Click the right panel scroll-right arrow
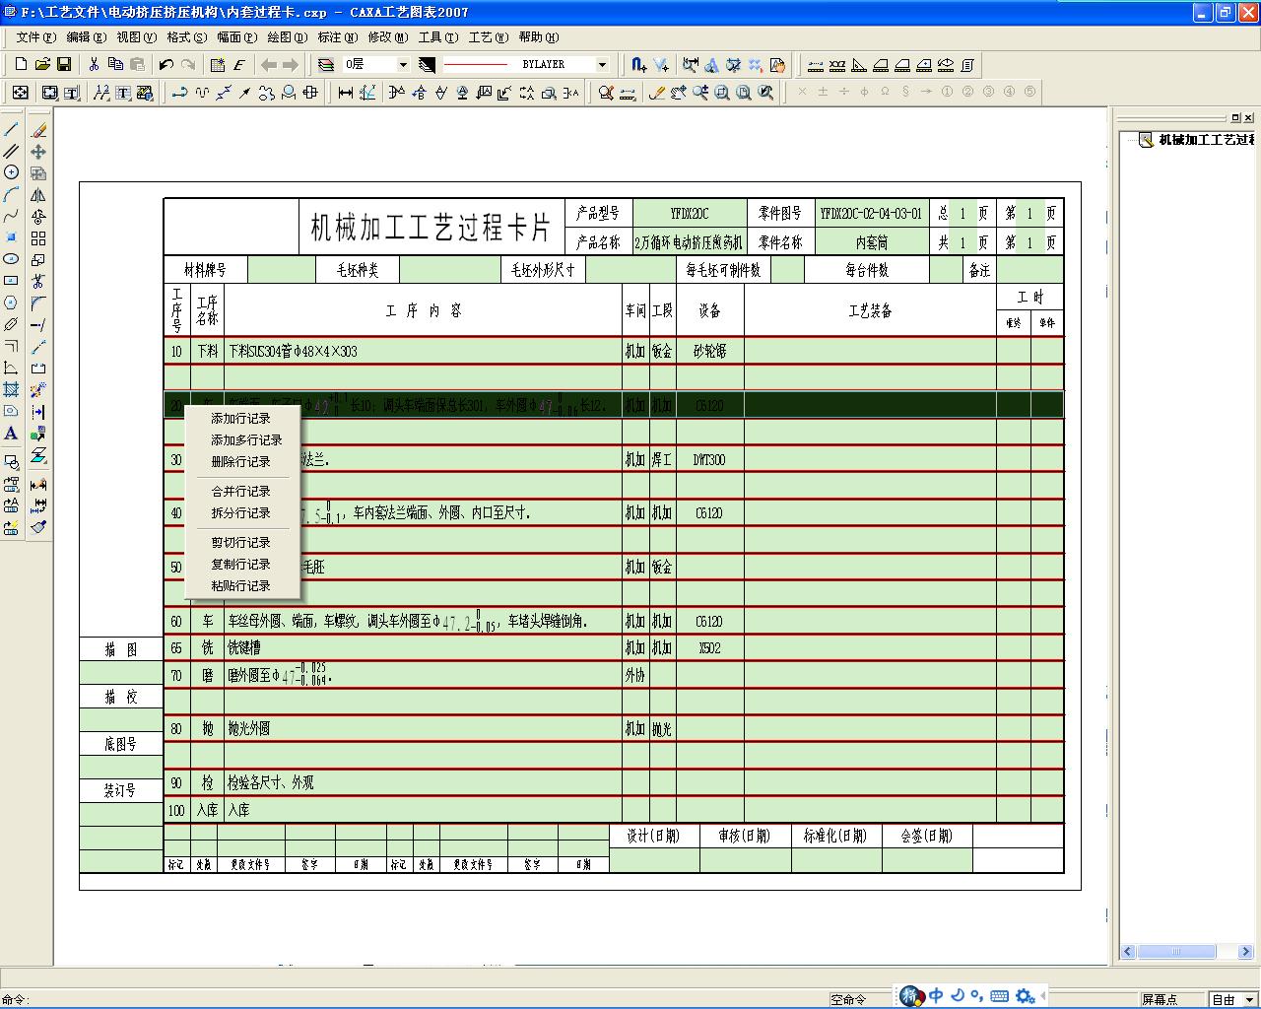 click(x=1247, y=952)
